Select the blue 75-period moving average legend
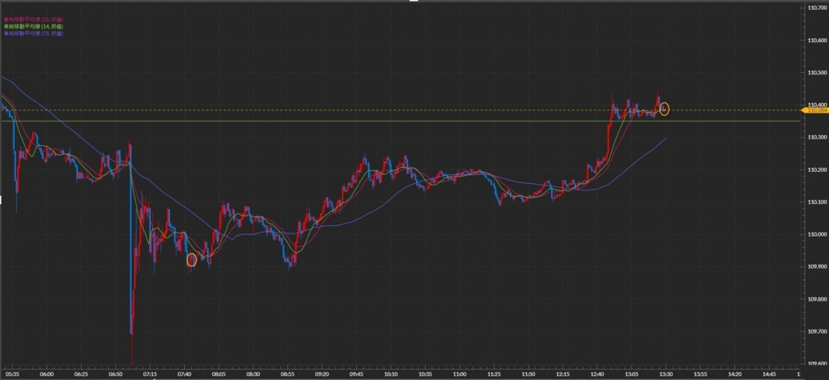The width and height of the screenshot is (829, 380). [33, 32]
